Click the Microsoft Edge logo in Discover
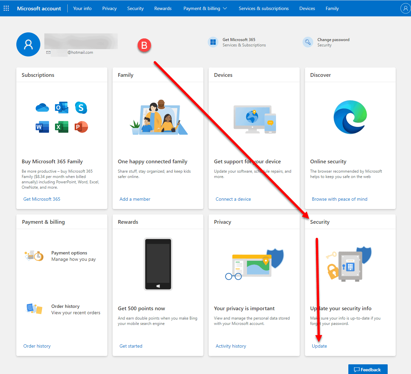This screenshot has height=374, width=411. [350, 117]
